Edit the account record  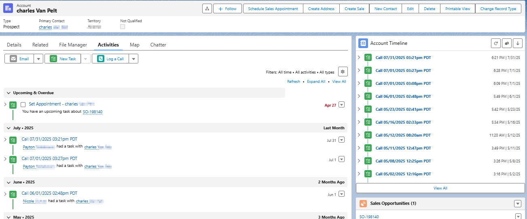[410, 8]
